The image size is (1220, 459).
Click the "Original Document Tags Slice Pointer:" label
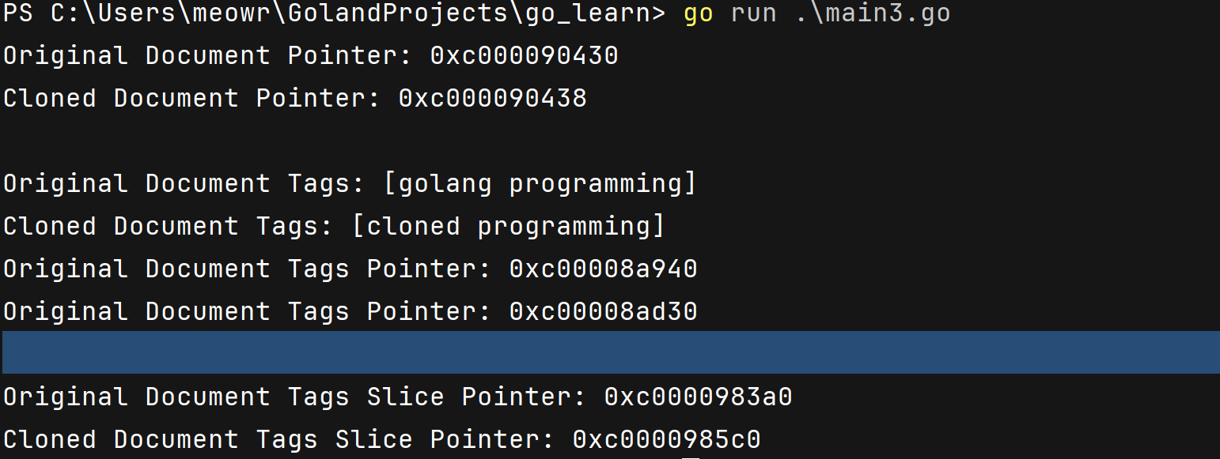pyautogui.click(x=294, y=397)
